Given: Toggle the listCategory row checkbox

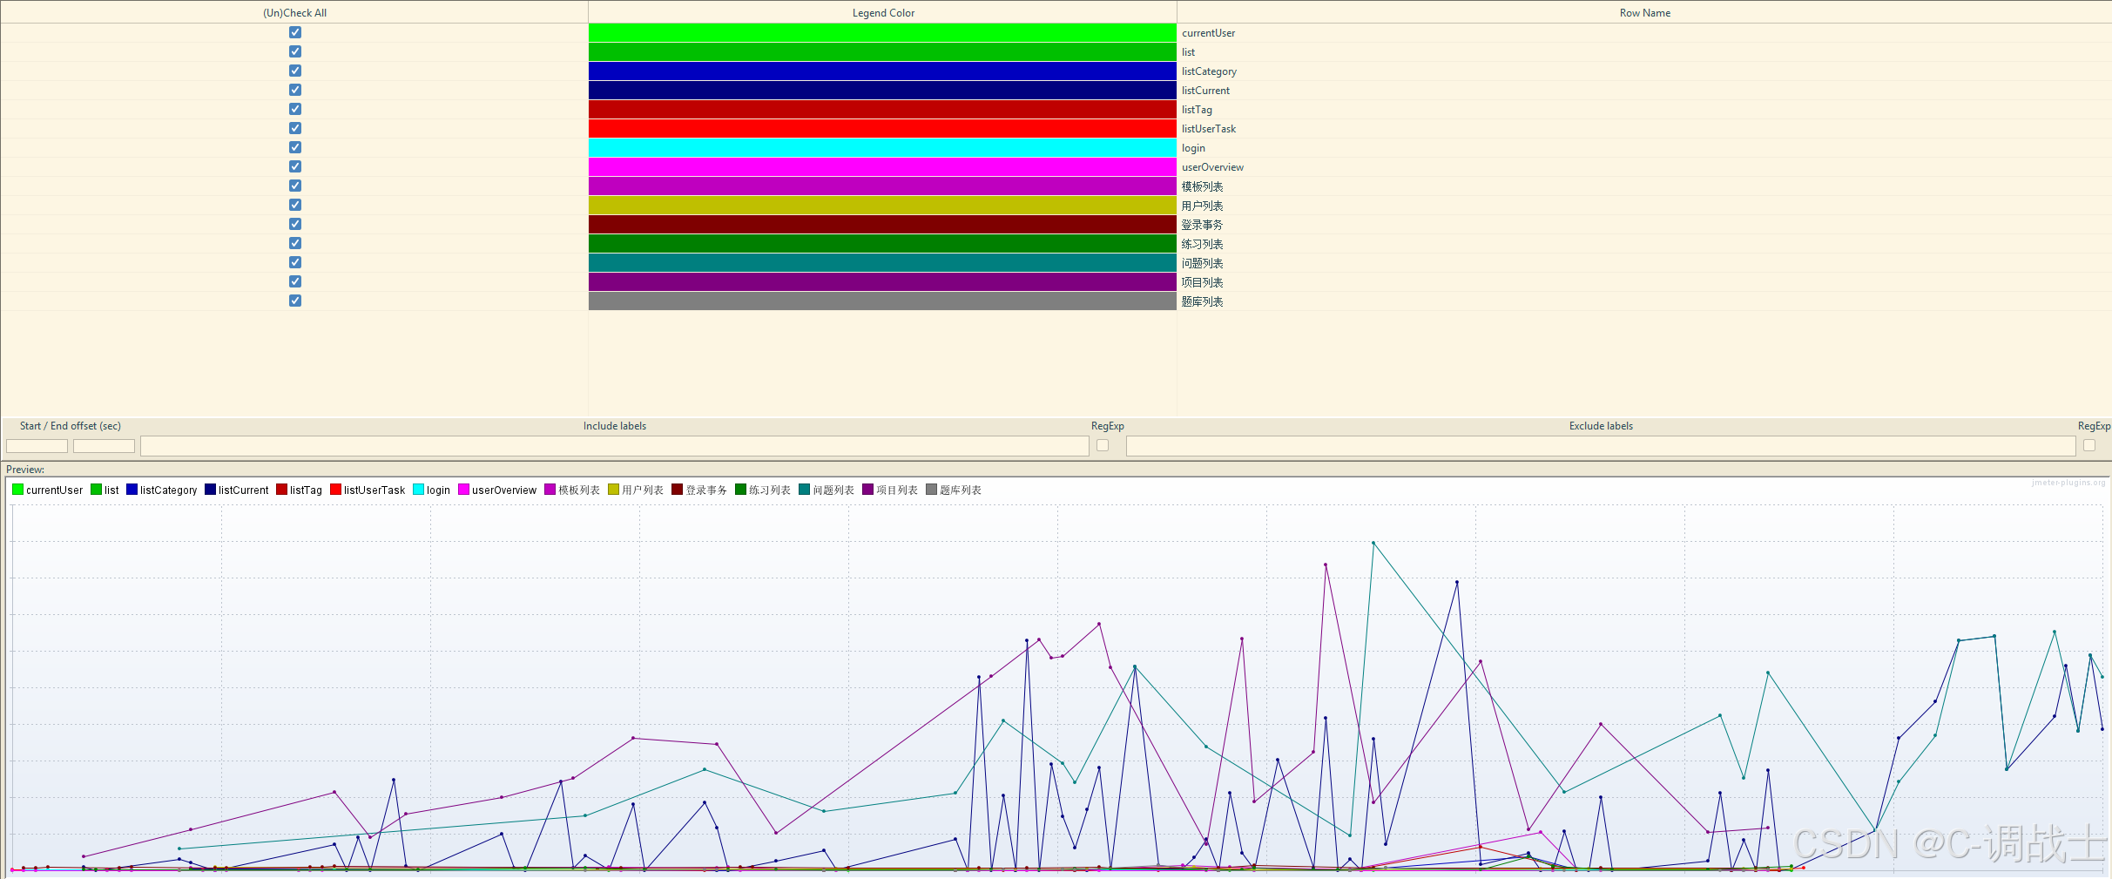Looking at the screenshot, I should tap(295, 71).
